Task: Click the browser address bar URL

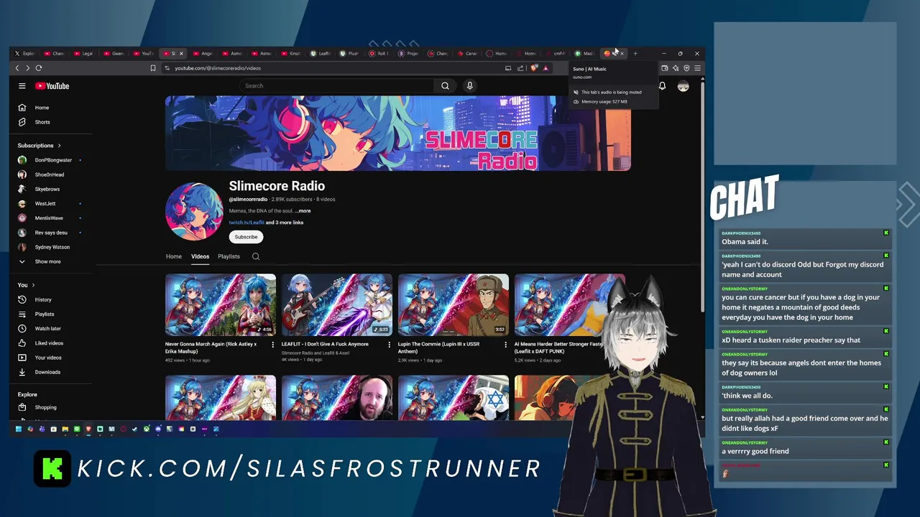Action: coord(218,68)
